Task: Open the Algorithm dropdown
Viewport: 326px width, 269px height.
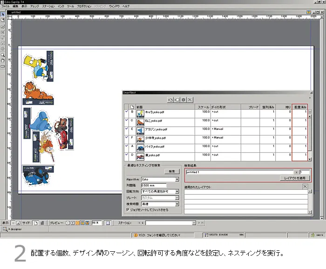Action: click(x=177, y=179)
